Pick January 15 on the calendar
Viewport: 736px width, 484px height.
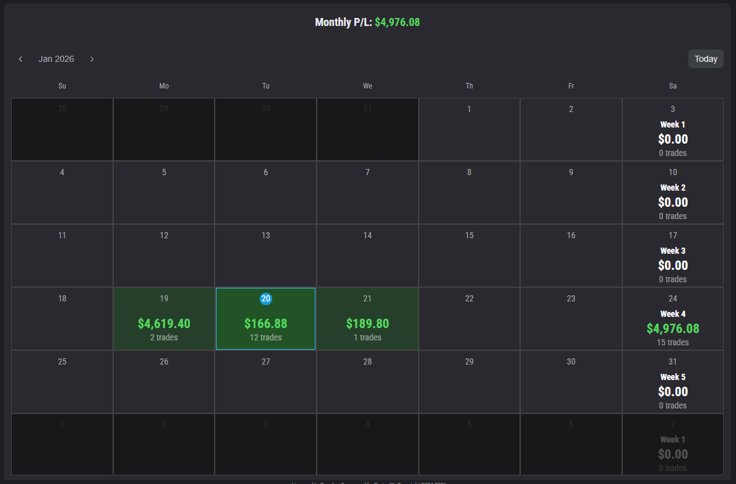[x=469, y=256]
